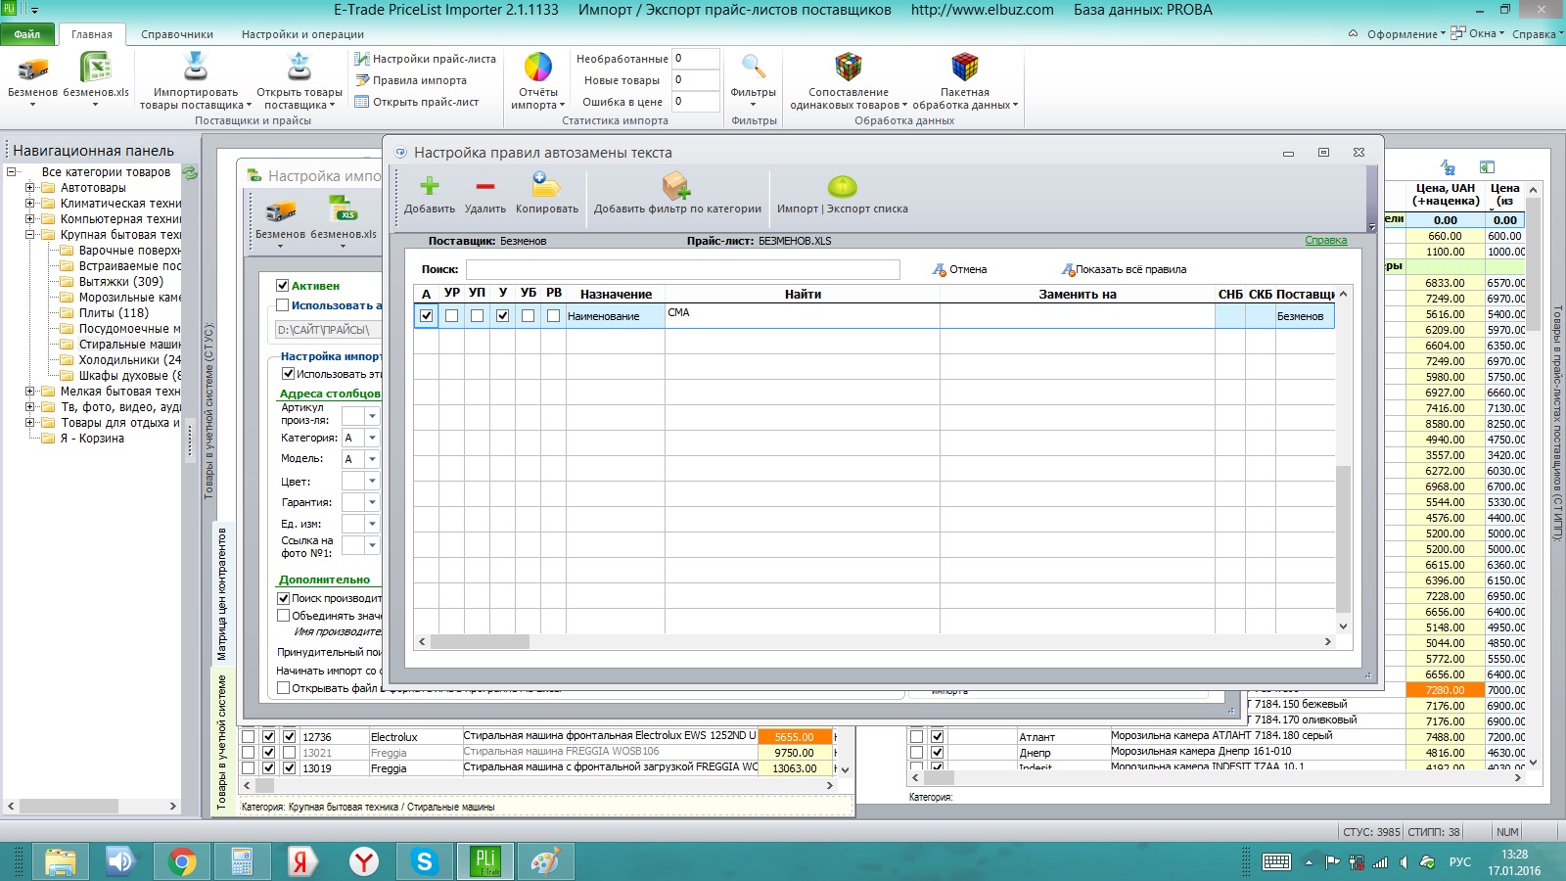Click Открыть прайс-лист
Screen dimensions: 1566x881
tap(417, 102)
